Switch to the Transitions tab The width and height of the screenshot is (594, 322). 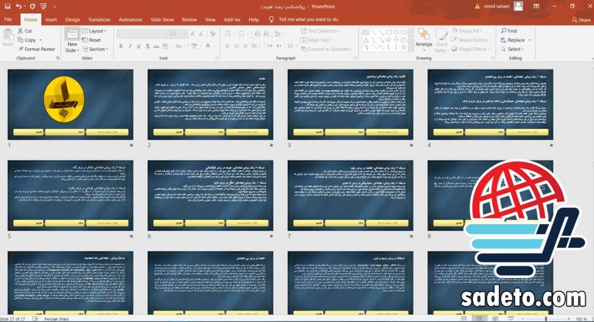(x=99, y=19)
